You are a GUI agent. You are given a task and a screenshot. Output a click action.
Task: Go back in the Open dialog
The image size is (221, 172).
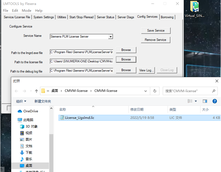coord(16,91)
